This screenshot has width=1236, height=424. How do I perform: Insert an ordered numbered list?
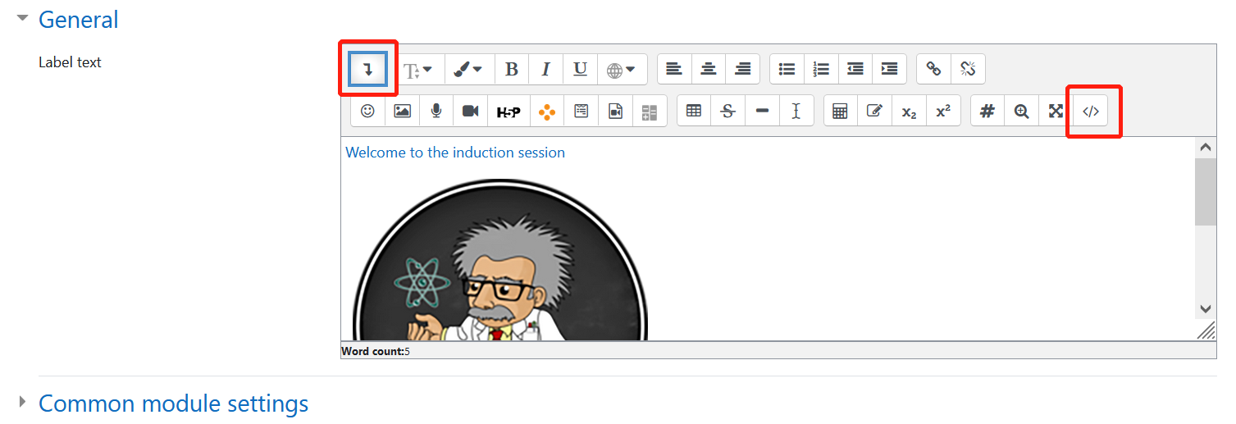(x=821, y=70)
